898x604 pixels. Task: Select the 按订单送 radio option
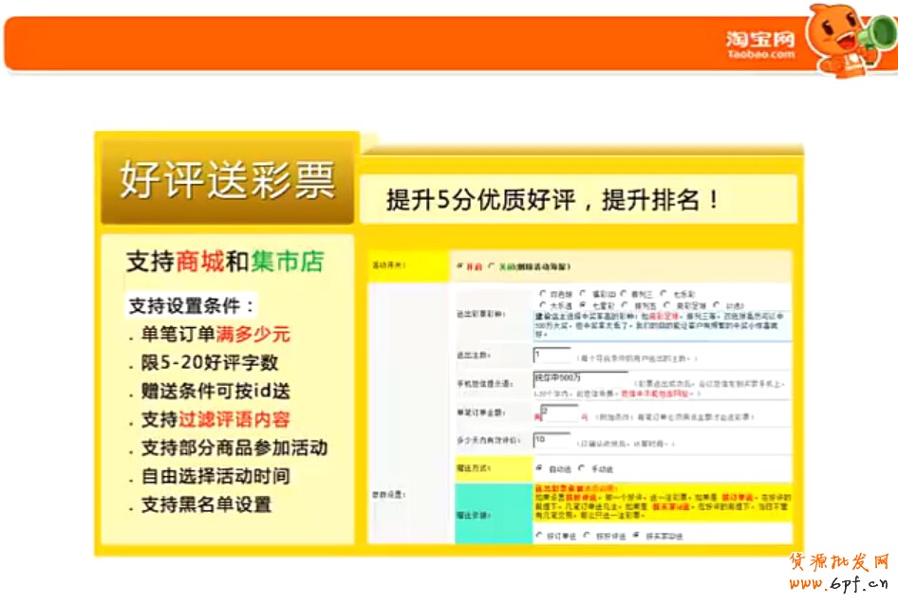pyautogui.click(x=540, y=536)
